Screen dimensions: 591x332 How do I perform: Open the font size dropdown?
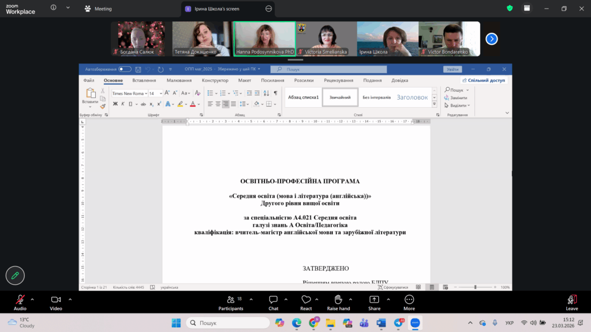(160, 93)
